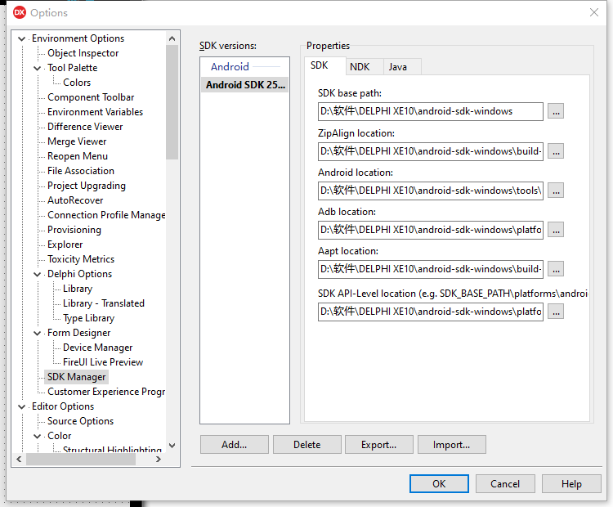This screenshot has width=613, height=507.
Task: Select Type Library in tree
Action: (x=88, y=318)
